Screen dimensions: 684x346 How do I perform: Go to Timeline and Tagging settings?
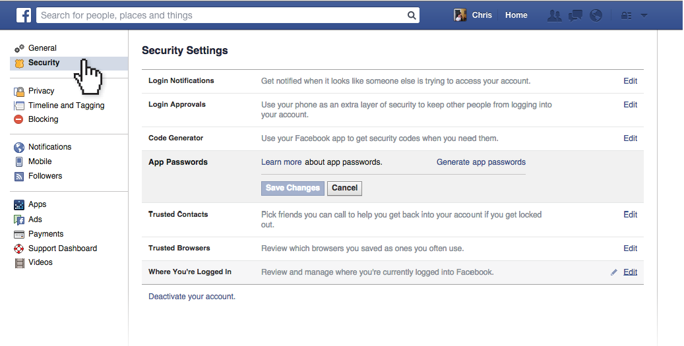66,105
